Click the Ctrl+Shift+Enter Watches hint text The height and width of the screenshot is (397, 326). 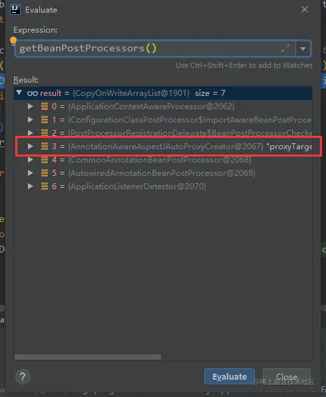click(244, 65)
